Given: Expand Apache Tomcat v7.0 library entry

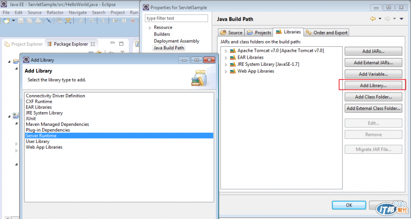Looking at the screenshot, I should [226, 51].
